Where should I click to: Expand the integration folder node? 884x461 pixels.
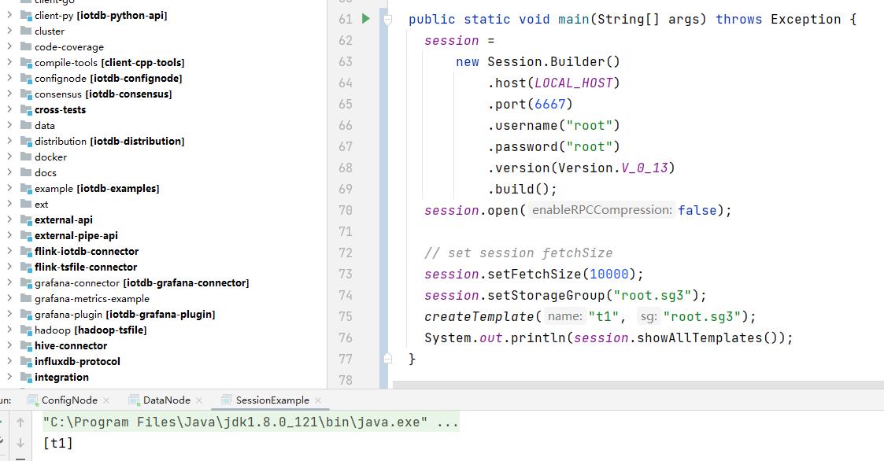pyautogui.click(x=9, y=377)
